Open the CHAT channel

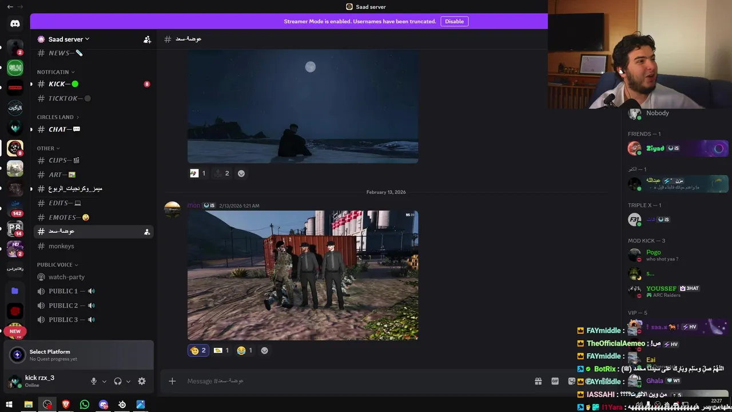(93, 129)
